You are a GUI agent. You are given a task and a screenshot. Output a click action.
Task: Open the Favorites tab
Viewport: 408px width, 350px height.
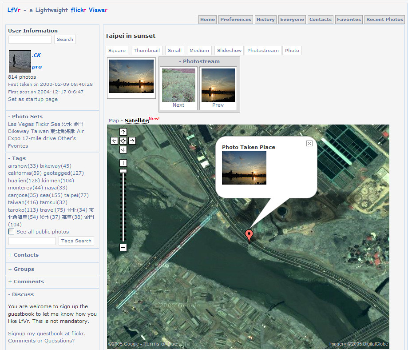click(x=349, y=19)
